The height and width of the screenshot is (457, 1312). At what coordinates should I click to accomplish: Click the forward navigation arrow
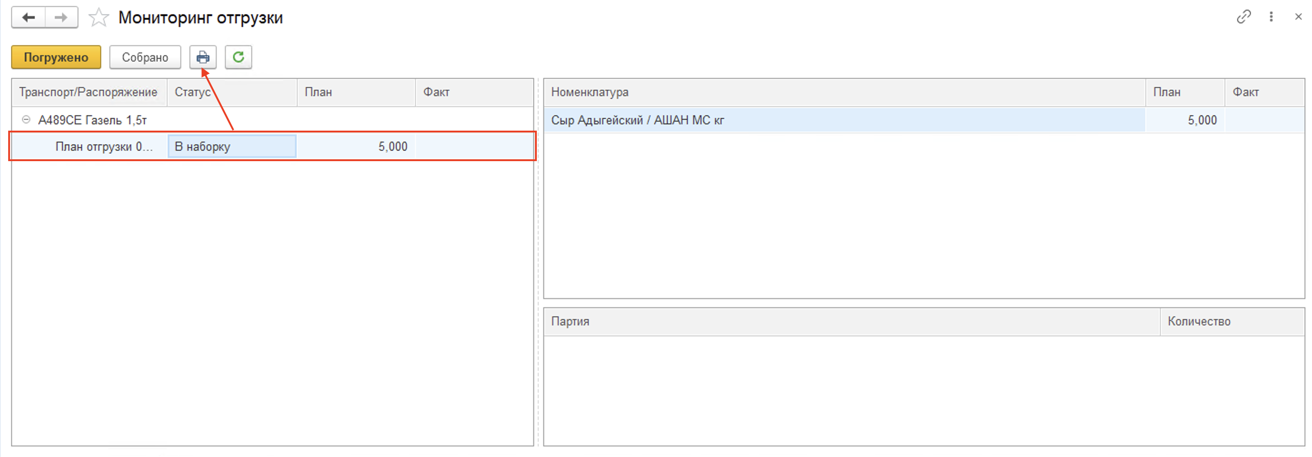point(61,17)
